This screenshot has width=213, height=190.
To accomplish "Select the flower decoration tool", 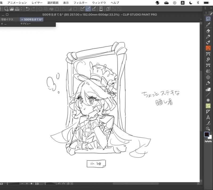I will click(x=208, y=59).
